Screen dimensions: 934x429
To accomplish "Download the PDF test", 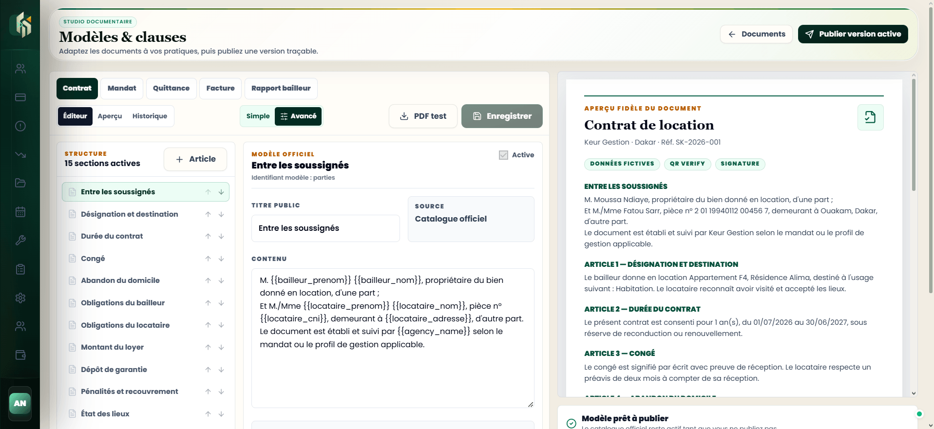I will pyautogui.click(x=423, y=116).
